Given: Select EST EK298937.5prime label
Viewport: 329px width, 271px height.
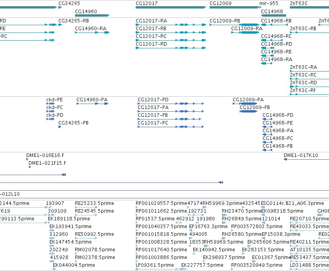Looking at the screenshot, I should click(x=224, y=257).
